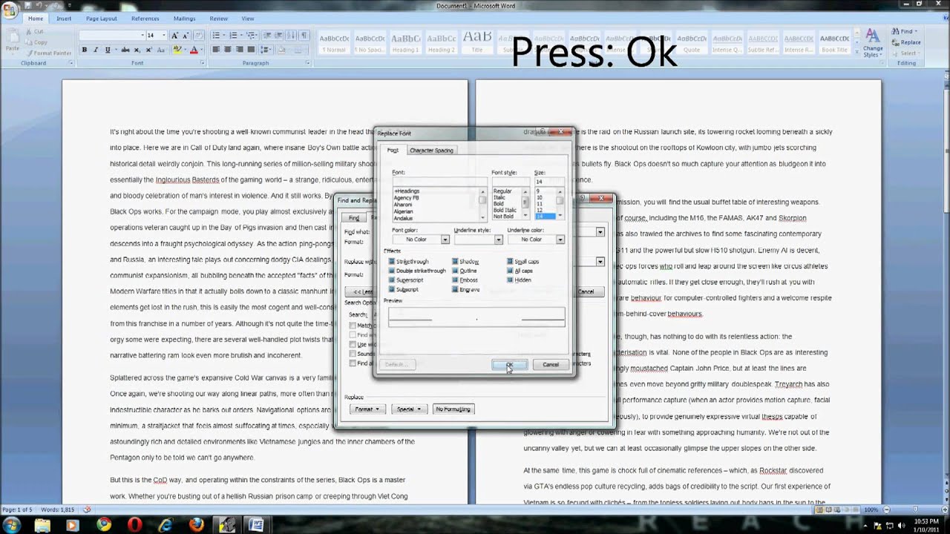Switch to the Review ribbon tab
Image resolution: width=950 pixels, height=534 pixels.
[x=218, y=19]
